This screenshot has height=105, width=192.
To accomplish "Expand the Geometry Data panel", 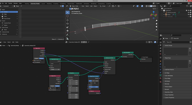I will click(x=169, y=92).
